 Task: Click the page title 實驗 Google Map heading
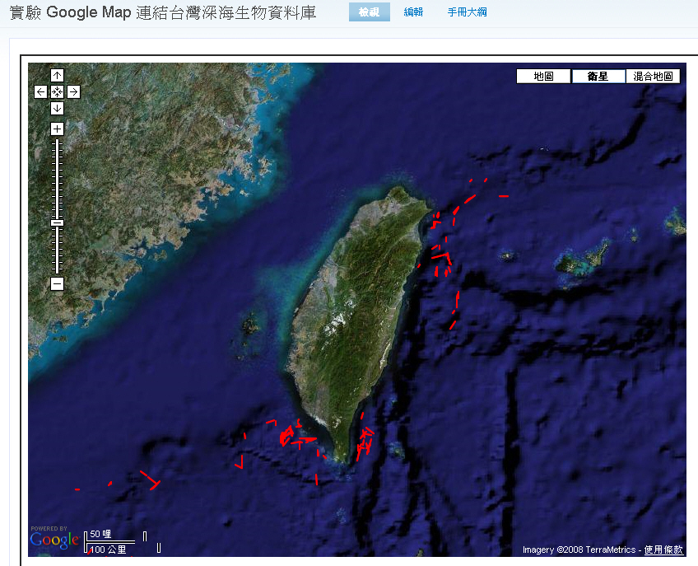[163, 13]
